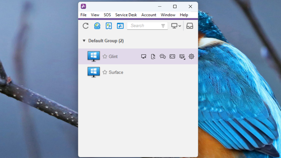
Task: Launch remote command prompt on Glint
Action: point(172,56)
